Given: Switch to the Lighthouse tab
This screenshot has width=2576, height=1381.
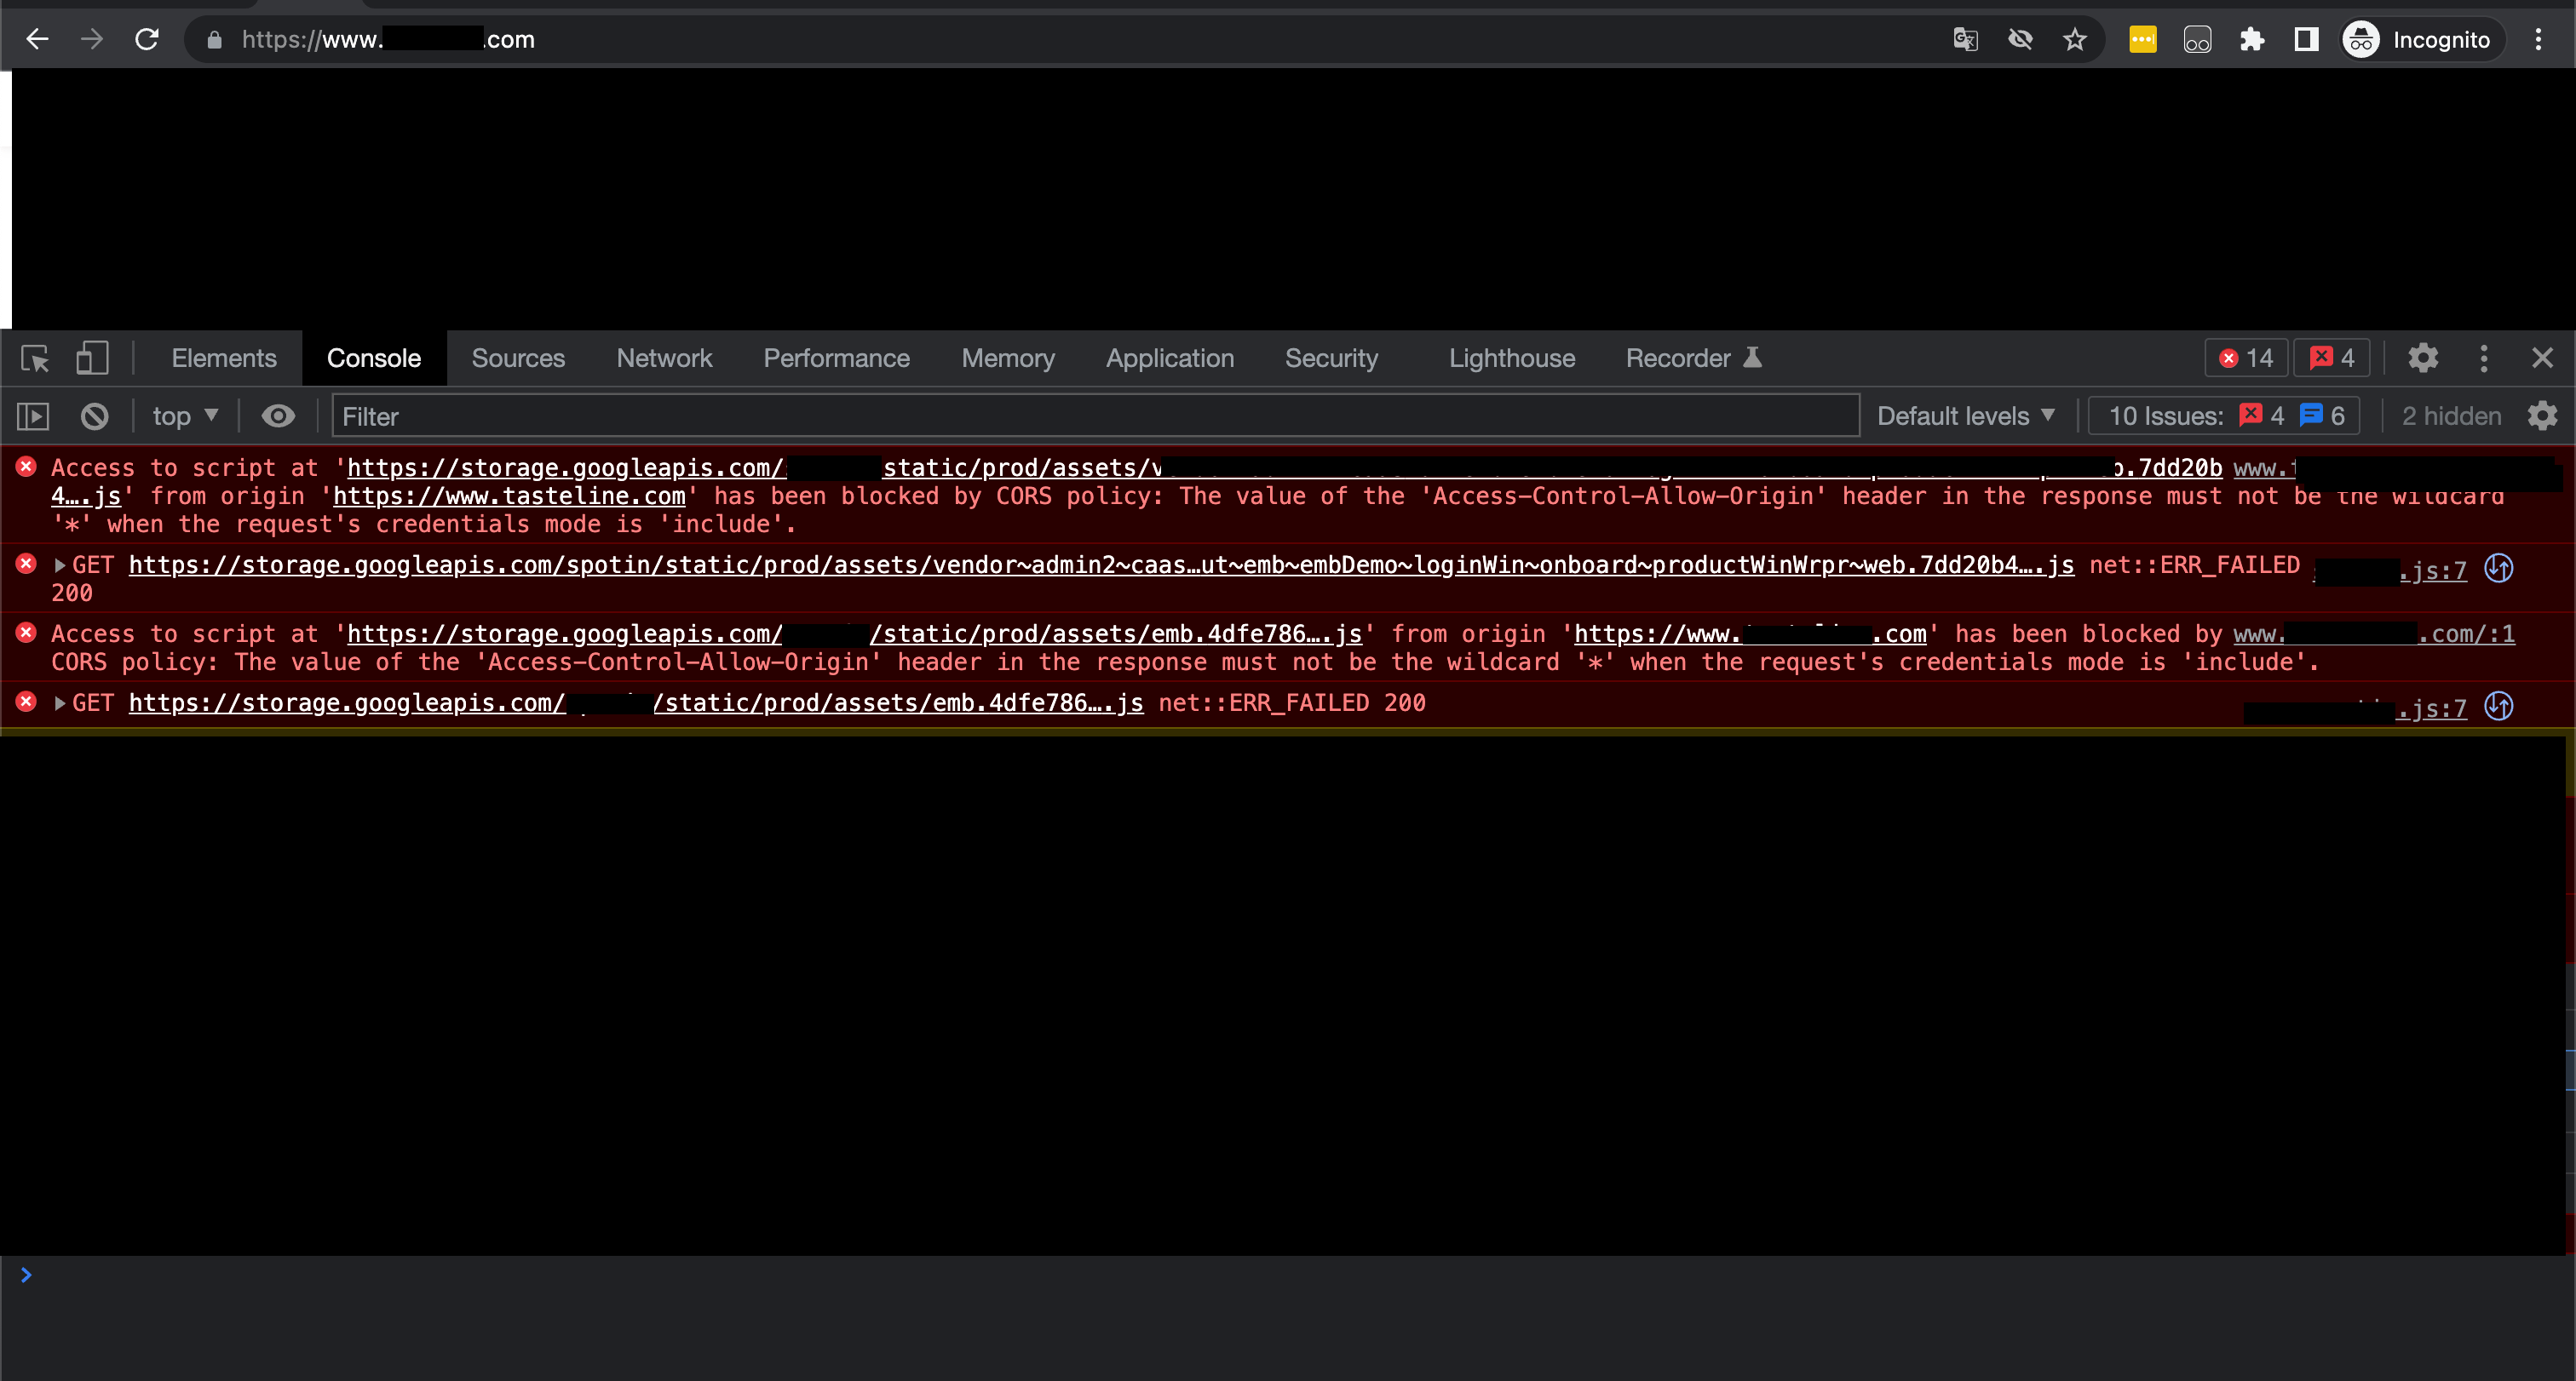Looking at the screenshot, I should [x=1511, y=358].
